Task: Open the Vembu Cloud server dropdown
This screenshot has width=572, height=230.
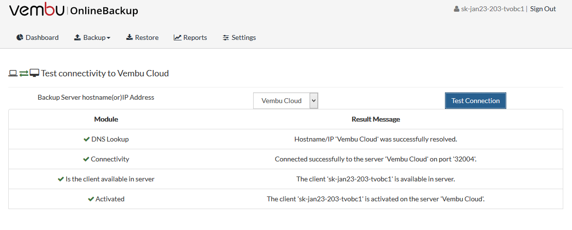Action: pyautogui.click(x=286, y=101)
